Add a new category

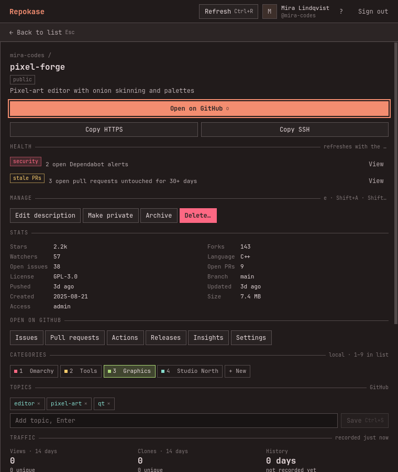(237, 371)
